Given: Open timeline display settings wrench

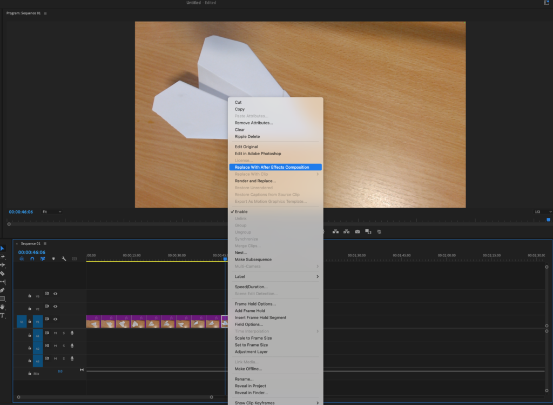Looking at the screenshot, I should tap(64, 259).
